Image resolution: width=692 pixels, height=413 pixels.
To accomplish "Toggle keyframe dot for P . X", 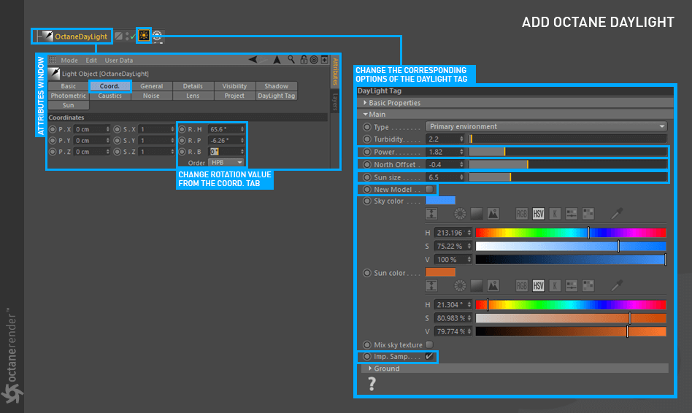I will coord(53,129).
